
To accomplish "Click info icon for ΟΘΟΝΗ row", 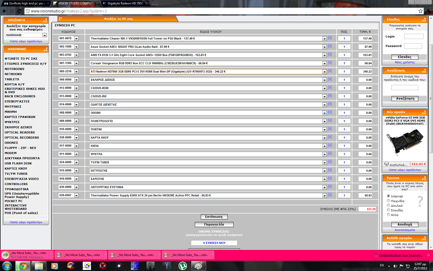I will click(x=330, y=112).
